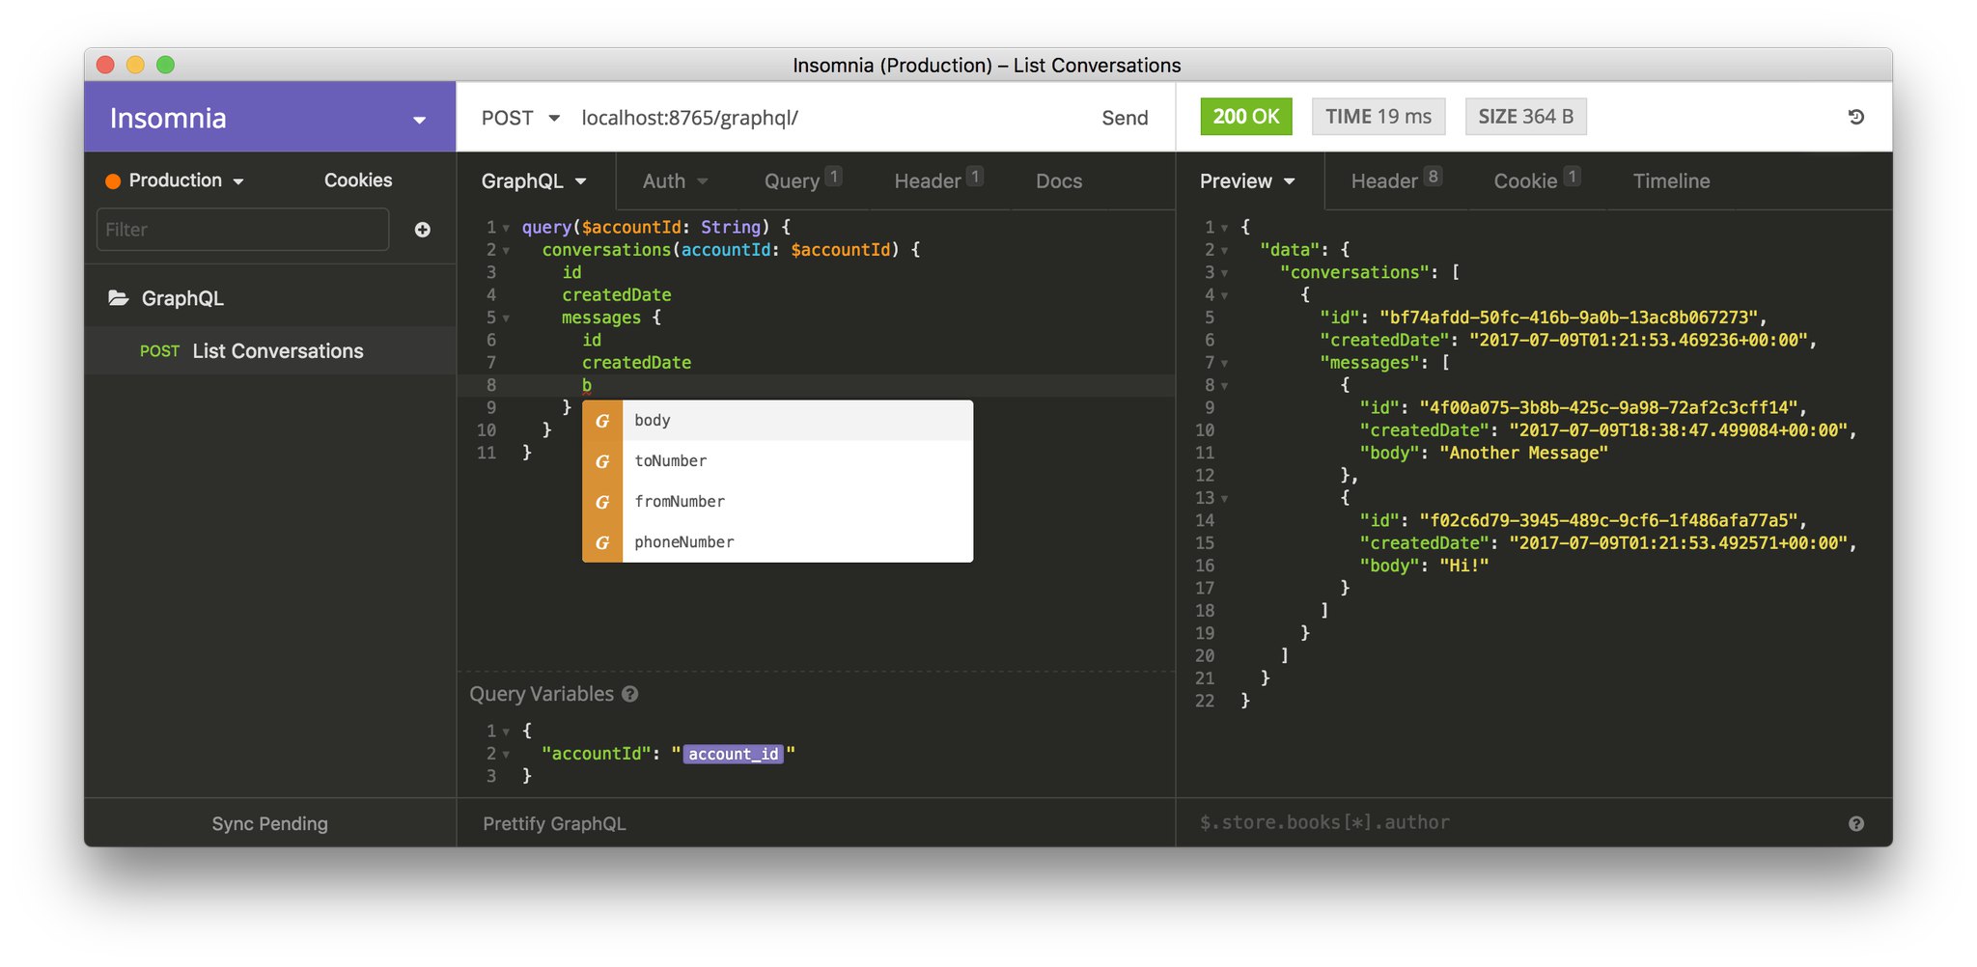Collapse query line 1 fold arrow
1977x967 pixels.
pyautogui.click(x=506, y=229)
